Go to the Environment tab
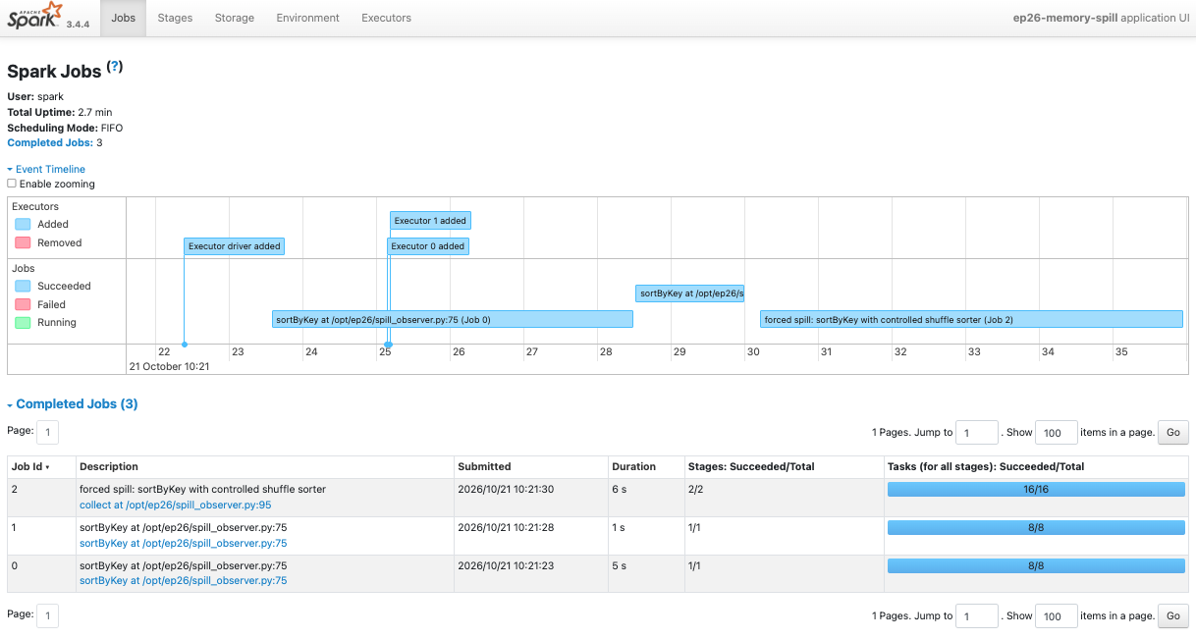The height and width of the screenshot is (639, 1196). point(307,18)
